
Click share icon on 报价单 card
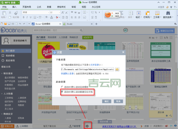click(x=171, y=115)
